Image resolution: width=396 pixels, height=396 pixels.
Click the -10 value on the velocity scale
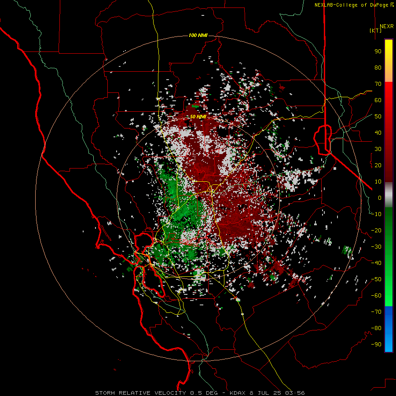tap(376, 214)
